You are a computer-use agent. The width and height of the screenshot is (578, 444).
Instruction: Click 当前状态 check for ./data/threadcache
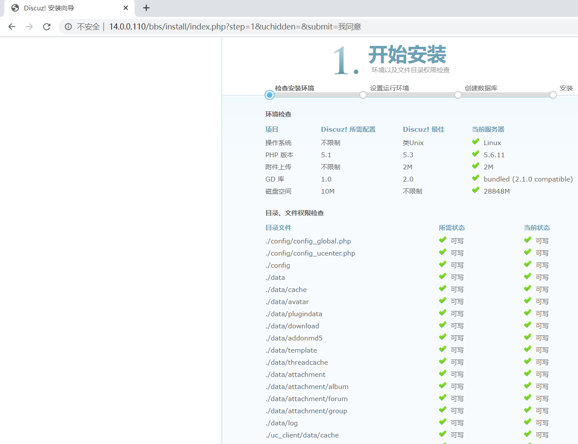tap(528, 361)
